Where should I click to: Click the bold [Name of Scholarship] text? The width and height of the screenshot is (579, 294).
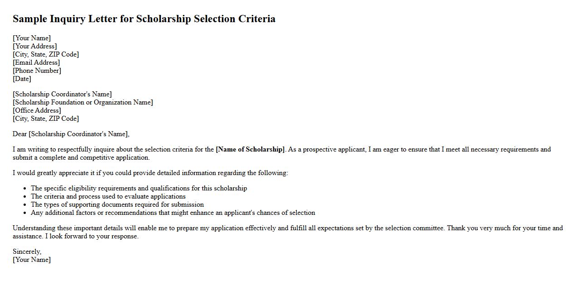click(x=250, y=149)
